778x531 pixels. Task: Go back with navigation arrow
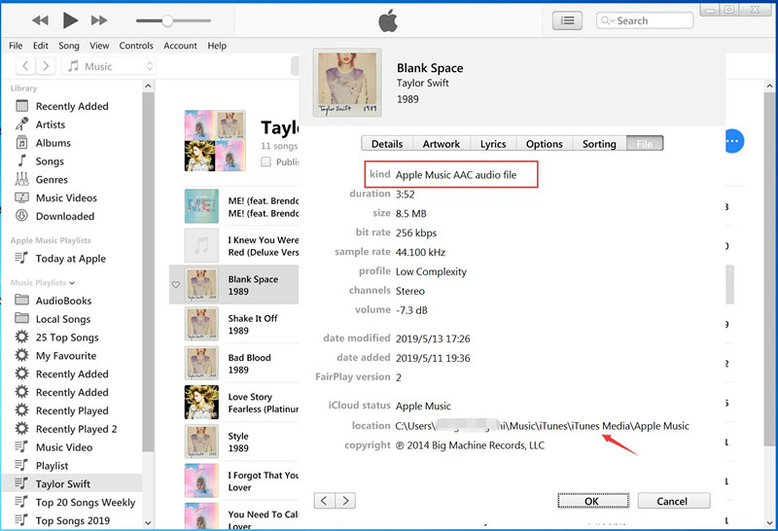coord(25,66)
